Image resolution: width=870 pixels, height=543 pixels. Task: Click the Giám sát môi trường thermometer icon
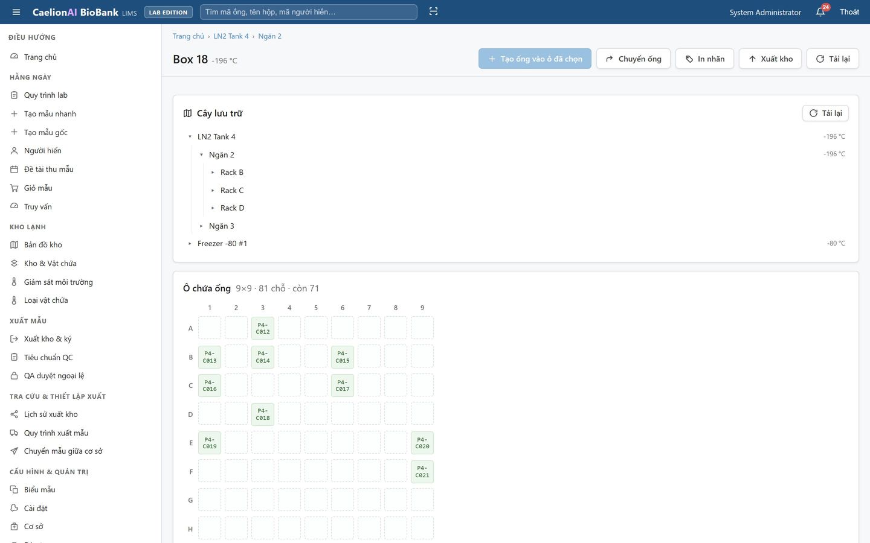click(14, 282)
